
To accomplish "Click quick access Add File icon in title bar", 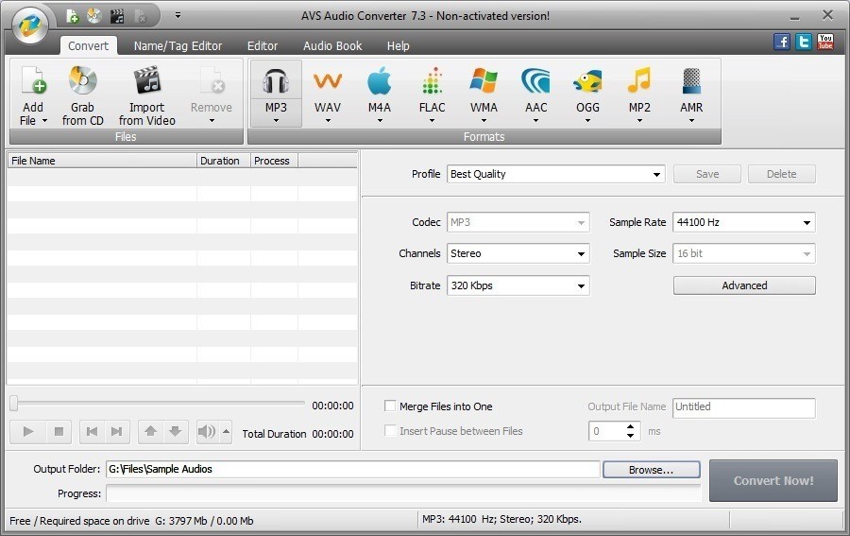I will tap(72, 16).
